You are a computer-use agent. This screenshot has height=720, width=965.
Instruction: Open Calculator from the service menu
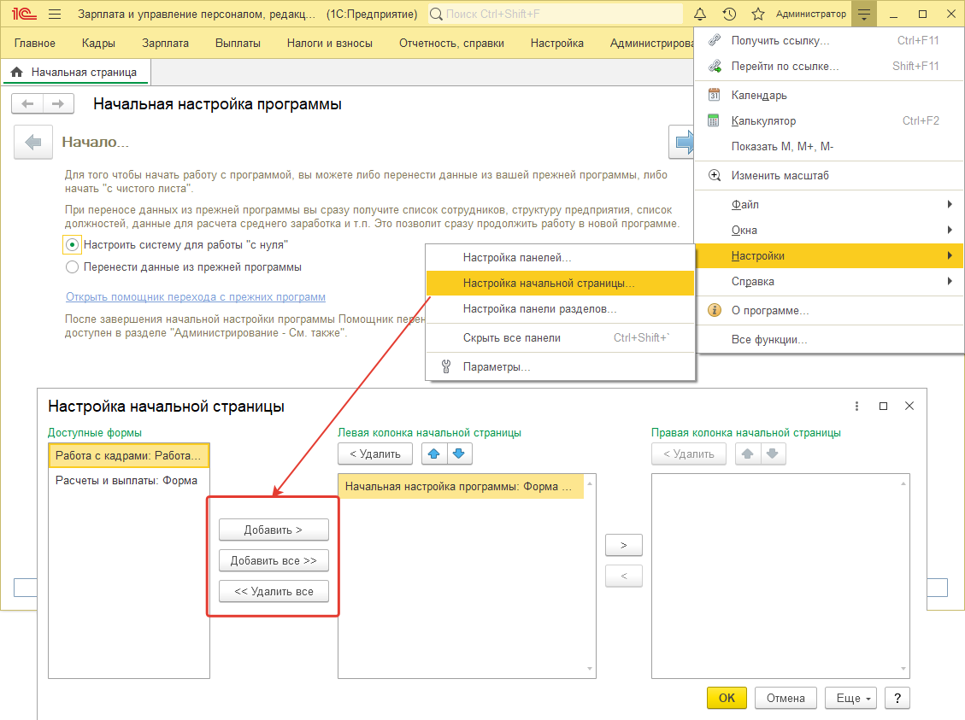tap(763, 121)
